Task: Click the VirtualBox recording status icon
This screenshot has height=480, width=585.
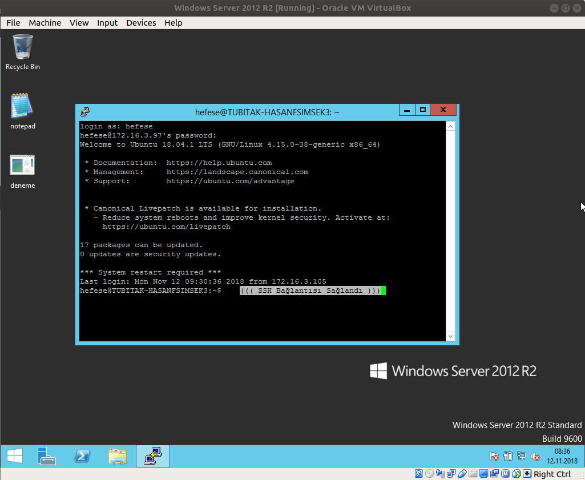Action: point(494,474)
